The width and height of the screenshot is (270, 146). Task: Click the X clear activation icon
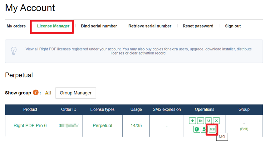216,120
